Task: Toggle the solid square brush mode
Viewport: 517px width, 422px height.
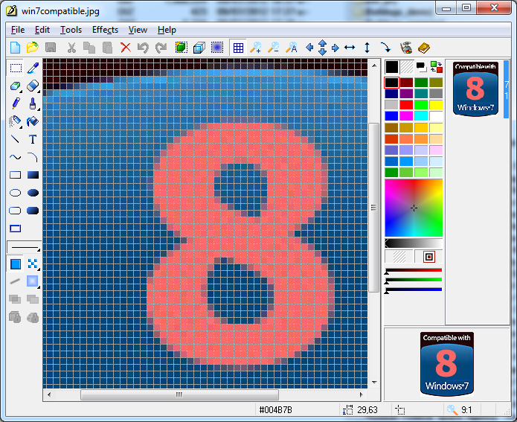Action: coord(16,264)
